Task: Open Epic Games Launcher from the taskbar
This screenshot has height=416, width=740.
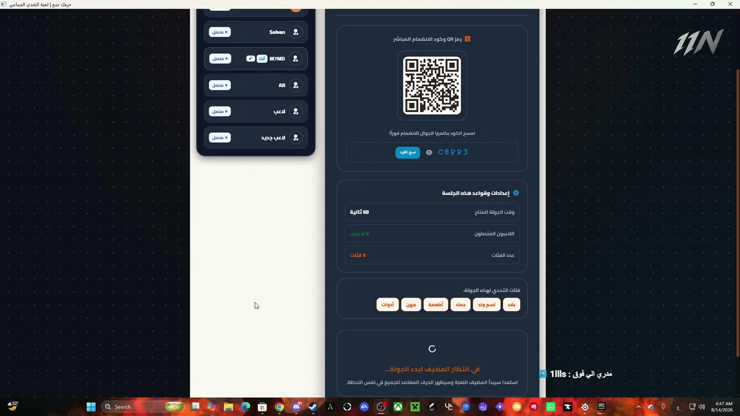Action: [601, 407]
